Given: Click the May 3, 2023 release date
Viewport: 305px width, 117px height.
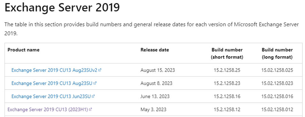Looking at the screenshot, I should (153, 109).
